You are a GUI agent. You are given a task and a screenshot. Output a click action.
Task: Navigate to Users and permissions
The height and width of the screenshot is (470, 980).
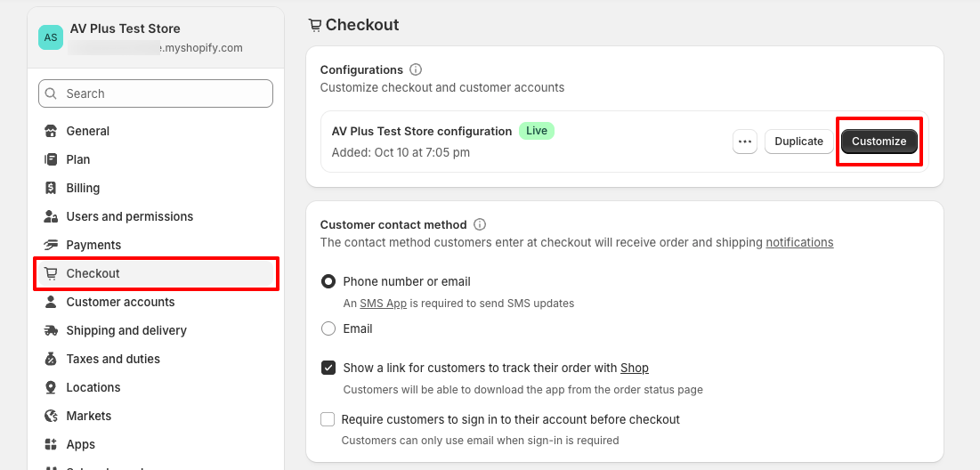[156, 216]
